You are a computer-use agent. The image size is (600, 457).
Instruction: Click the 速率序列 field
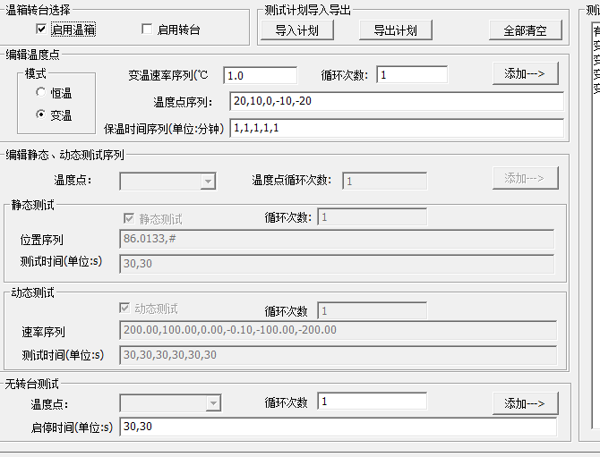coord(339,330)
